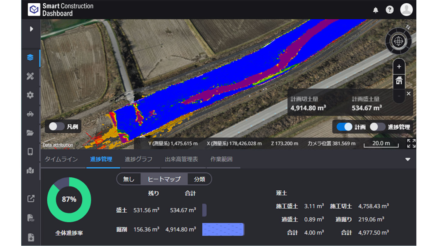Toggle the 凡例 legend switch
Image resolution: width=437 pixels, height=246 pixels.
coord(57,127)
